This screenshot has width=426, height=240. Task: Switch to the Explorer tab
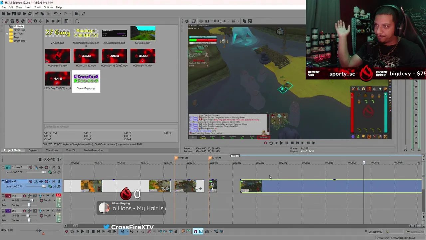(x=33, y=150)
